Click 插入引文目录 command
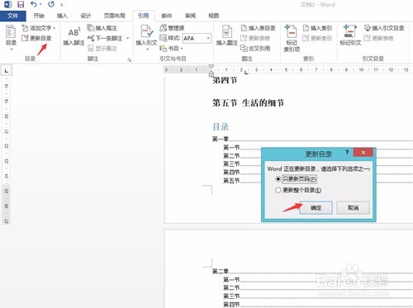This screenshot has width=413, height=308. 384,28
